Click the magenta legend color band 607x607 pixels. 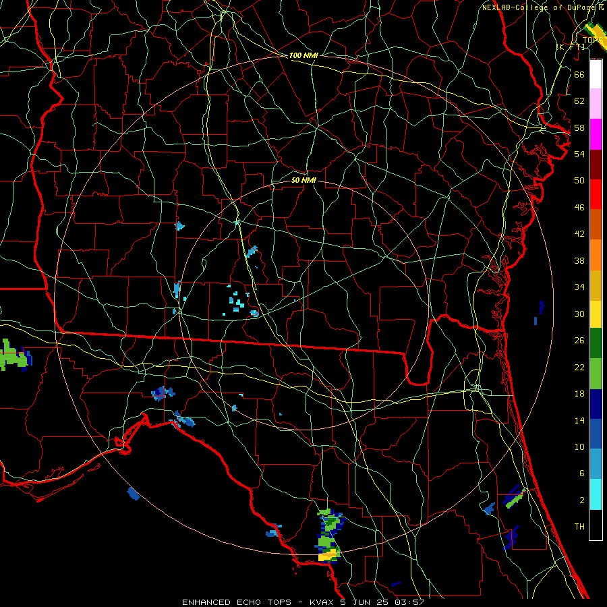[596, 134]
